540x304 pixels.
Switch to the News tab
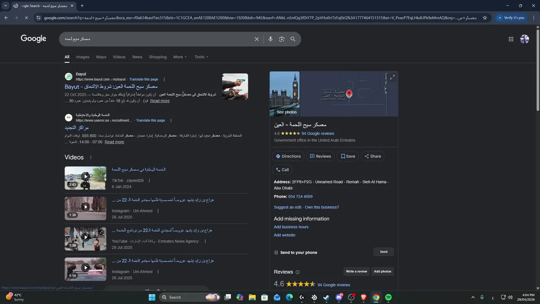tap(137, 57)
